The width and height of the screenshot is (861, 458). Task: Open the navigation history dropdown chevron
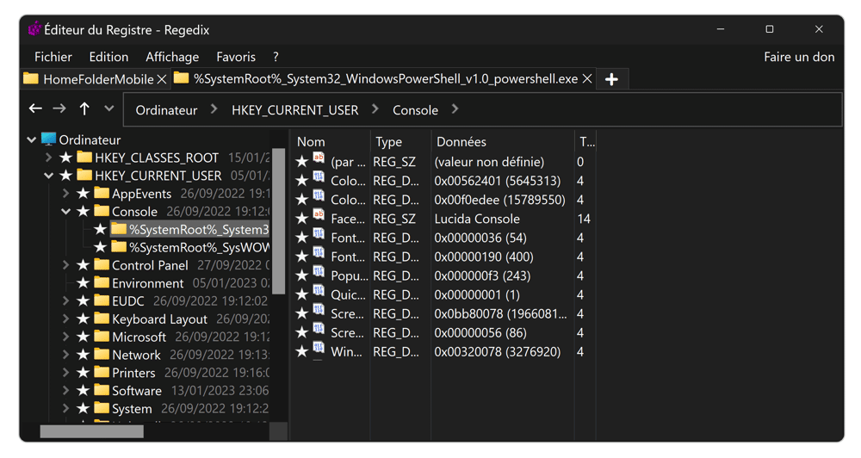(x=109, y=108)
